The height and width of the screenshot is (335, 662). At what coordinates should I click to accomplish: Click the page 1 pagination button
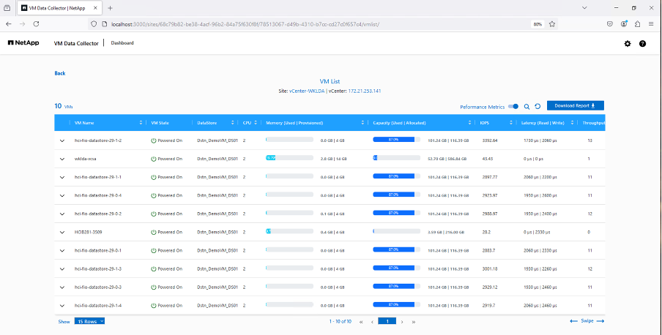pos(387,321)
